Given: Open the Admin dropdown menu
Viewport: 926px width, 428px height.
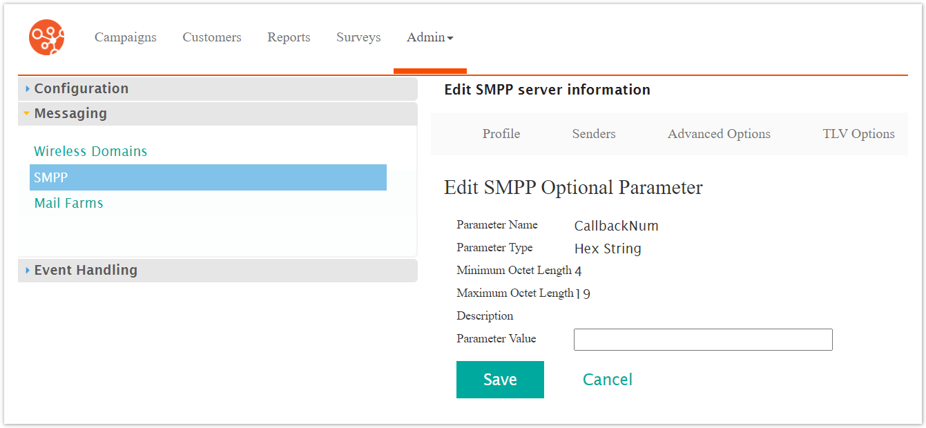Looking at the screenshot, I should (x=430, y=37).
